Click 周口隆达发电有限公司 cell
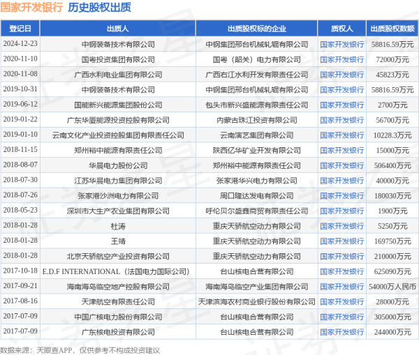This screenshot has width=419, height=355. [257, 196]
